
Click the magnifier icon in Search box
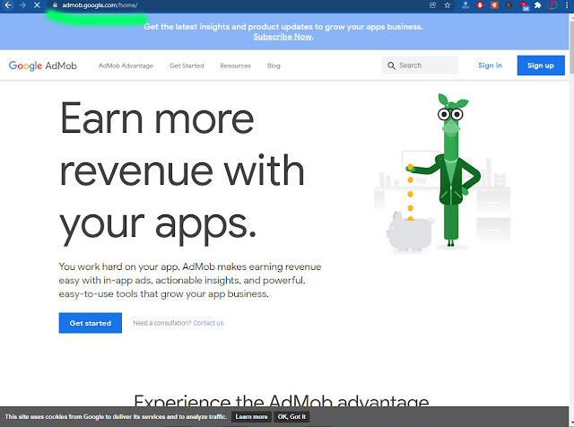point(391,65)
